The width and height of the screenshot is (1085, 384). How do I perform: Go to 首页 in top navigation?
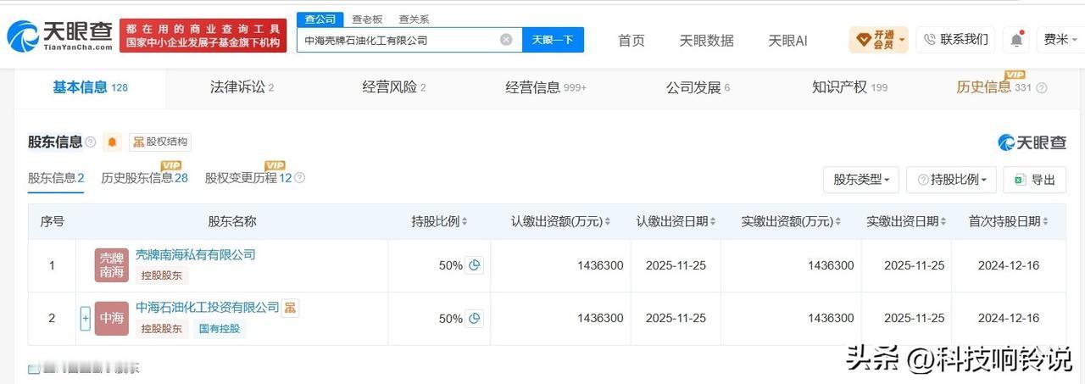click(631, 40)
